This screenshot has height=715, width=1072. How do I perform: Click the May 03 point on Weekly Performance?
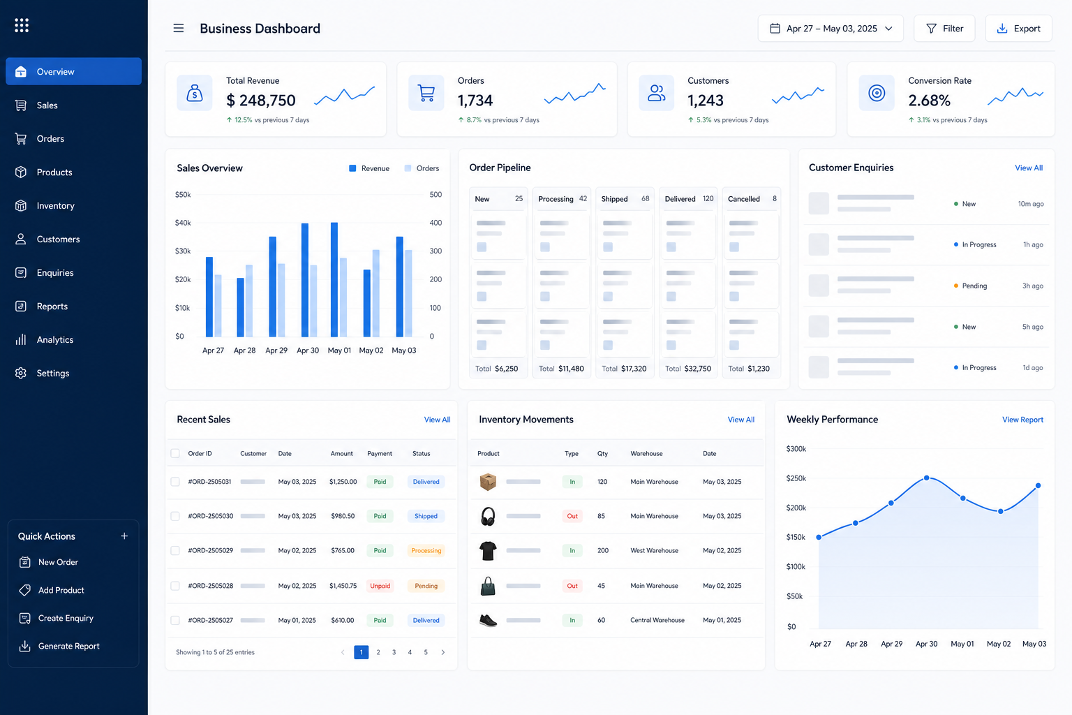[1038, 485]
